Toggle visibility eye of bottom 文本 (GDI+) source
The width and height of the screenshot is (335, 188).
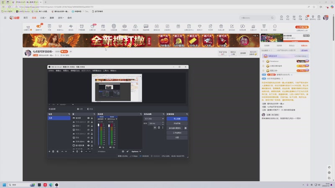tap(88, 142)
